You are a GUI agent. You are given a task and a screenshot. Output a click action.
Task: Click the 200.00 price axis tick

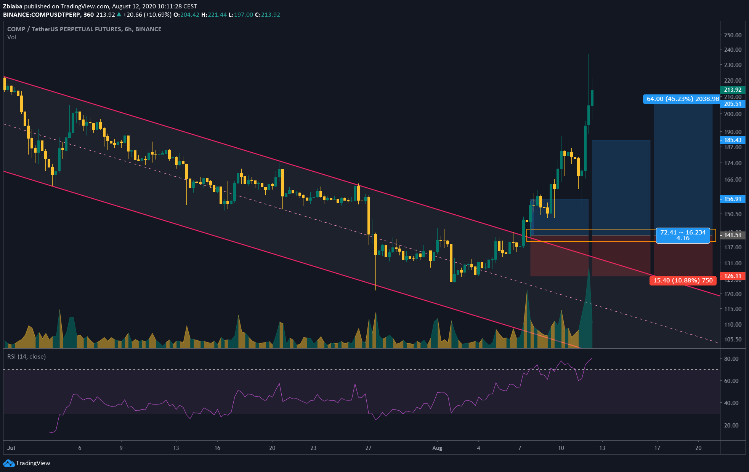[733, 114]
